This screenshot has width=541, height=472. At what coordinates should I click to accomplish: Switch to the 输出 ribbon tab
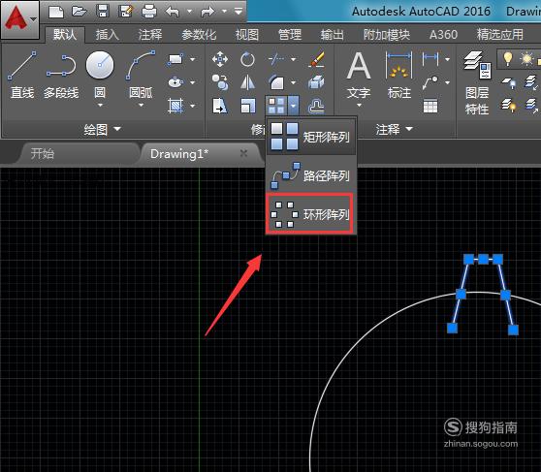(333, 35)
